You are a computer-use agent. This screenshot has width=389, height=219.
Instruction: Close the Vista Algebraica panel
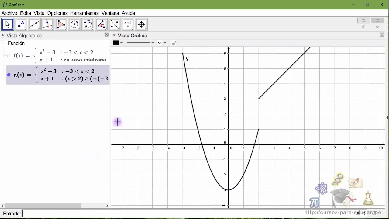click(x=107, y=35)
